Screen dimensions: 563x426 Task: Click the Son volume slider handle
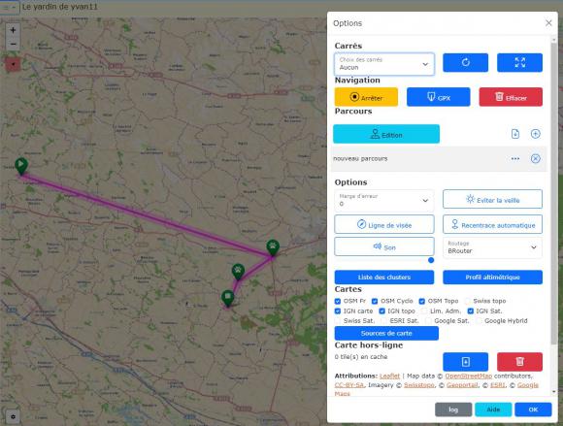pyautogui.click(x=431, y=260)
